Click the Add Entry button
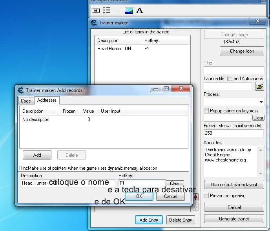The height and width of the screenshot is (231, 270). 149,220
